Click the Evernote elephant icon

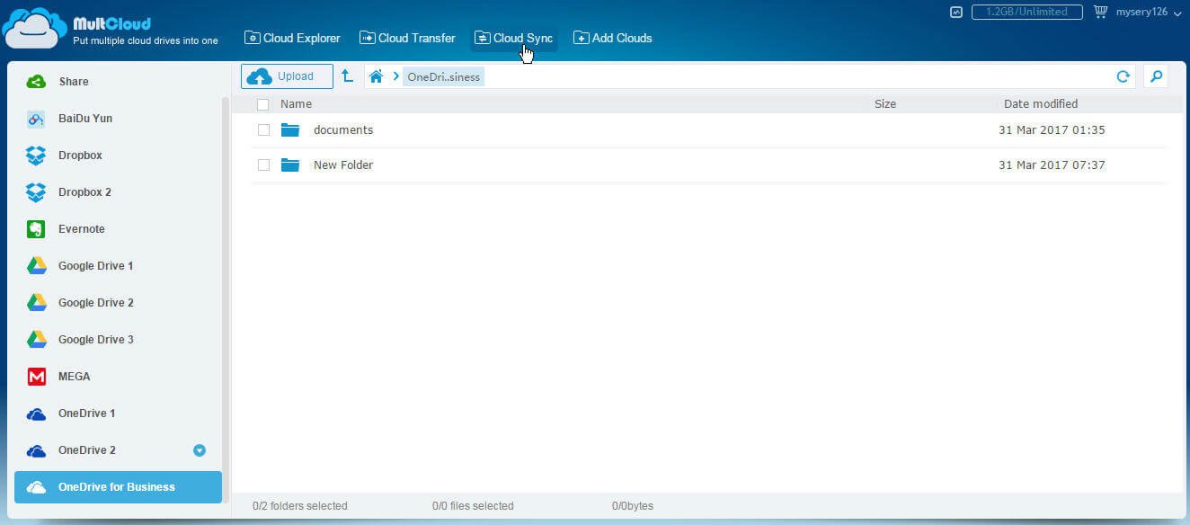pyautogui.click(x=36, y=229)
